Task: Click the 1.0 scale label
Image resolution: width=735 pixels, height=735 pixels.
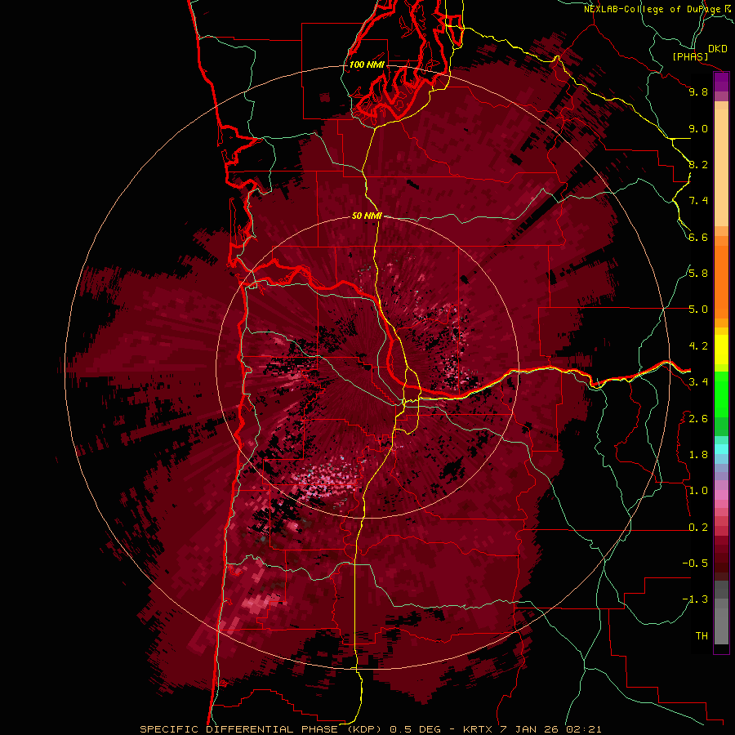Action: point(698,492)
